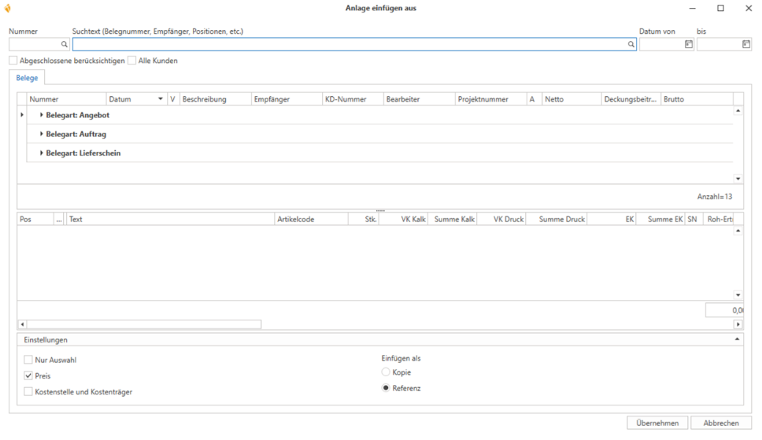Switch to the Belege tab
The image size is (762, 440).
pos(27,78)
